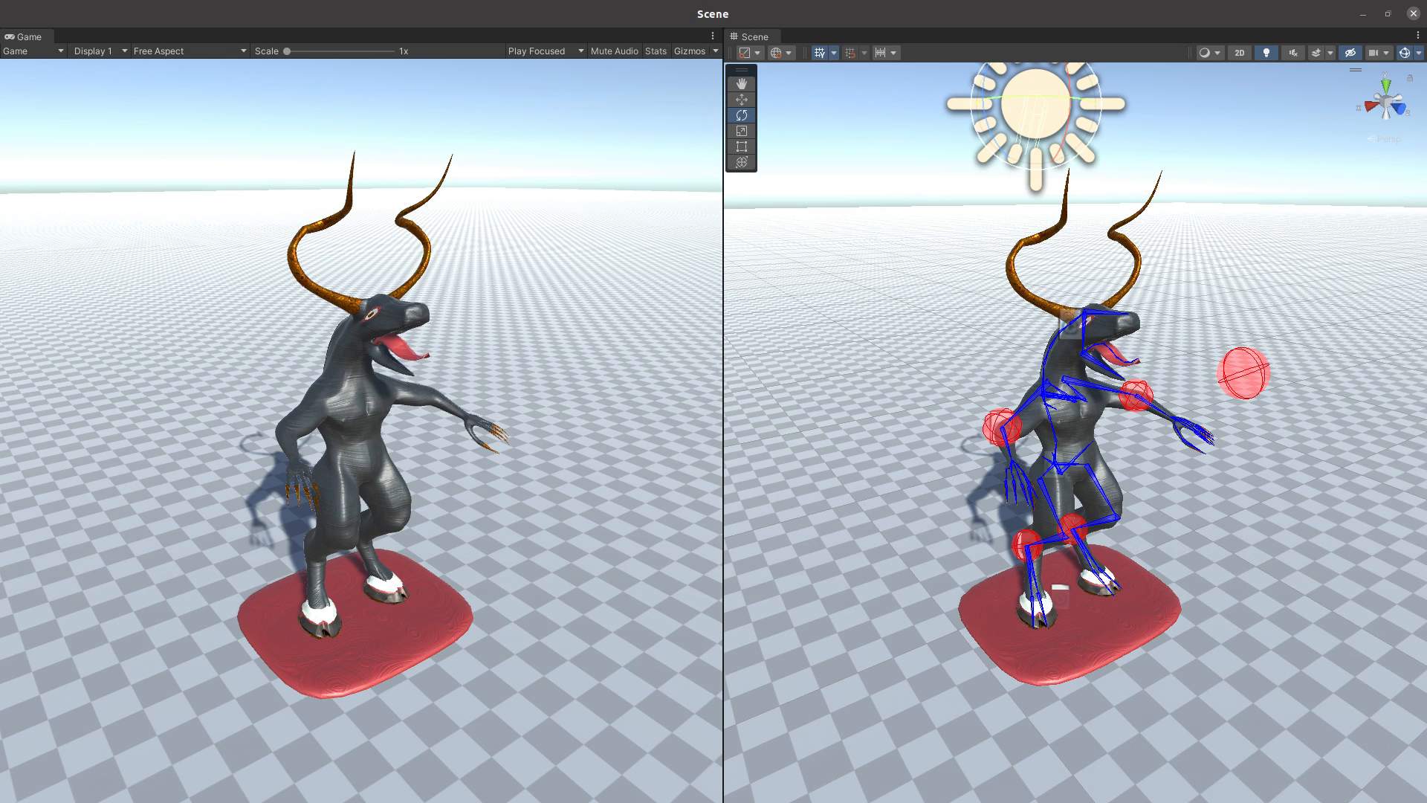Click the blue Z axis cone on orientation gizmo
The width and height of the screenshot is (1427, 803).
[x=1400, y=109]
